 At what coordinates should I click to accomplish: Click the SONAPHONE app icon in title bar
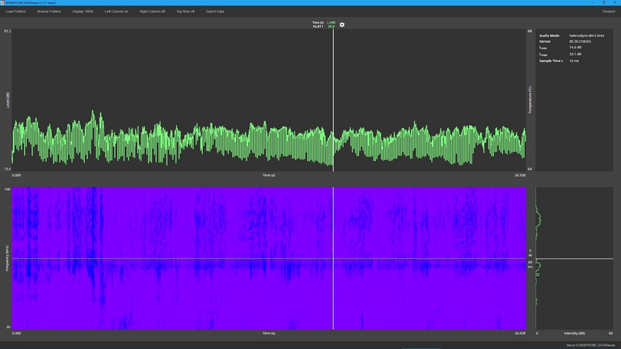coord(2,2)
